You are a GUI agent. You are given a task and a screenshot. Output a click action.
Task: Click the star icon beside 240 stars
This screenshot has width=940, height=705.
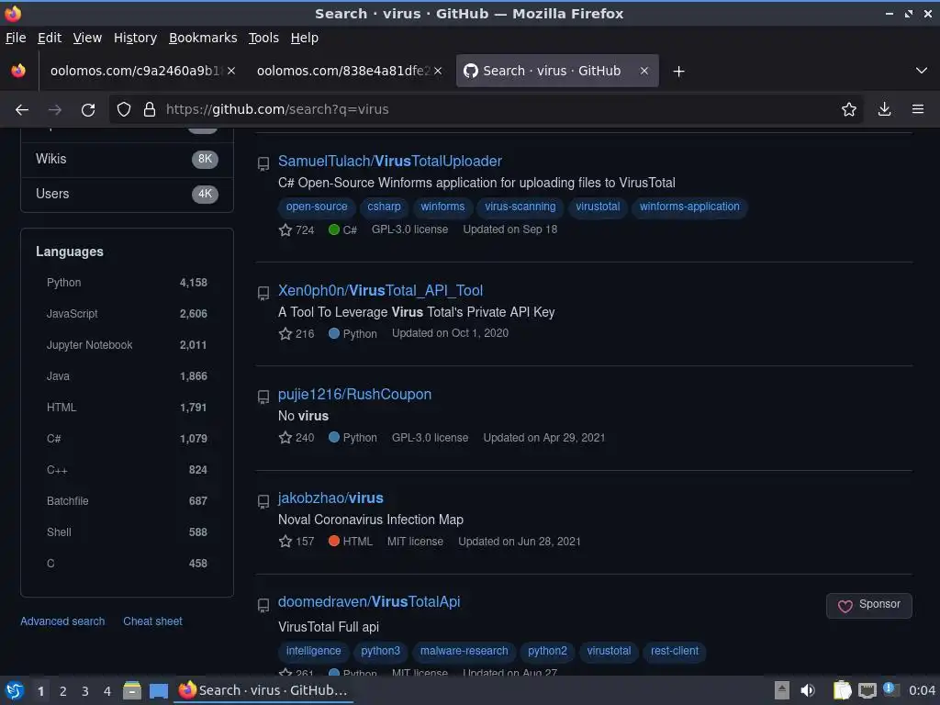click(x=285, y=438)
